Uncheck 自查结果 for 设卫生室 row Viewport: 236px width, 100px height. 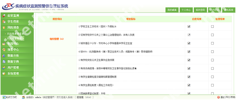pyautogui.click(x=189, y=43)
